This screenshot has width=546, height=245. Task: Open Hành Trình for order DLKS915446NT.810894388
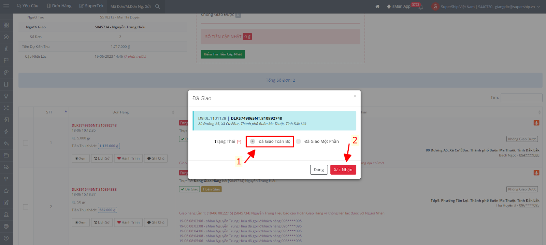click(128, 222)
